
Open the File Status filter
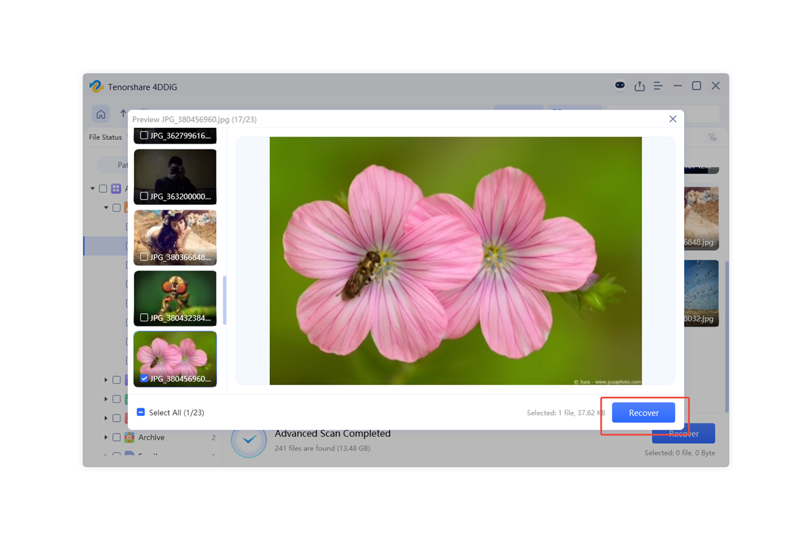[106, 137]
